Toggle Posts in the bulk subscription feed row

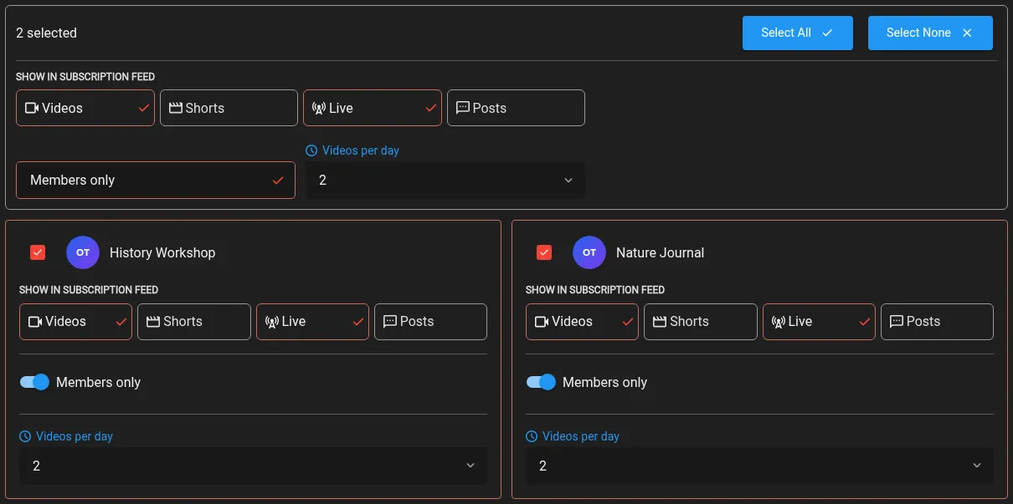(516, 108)
